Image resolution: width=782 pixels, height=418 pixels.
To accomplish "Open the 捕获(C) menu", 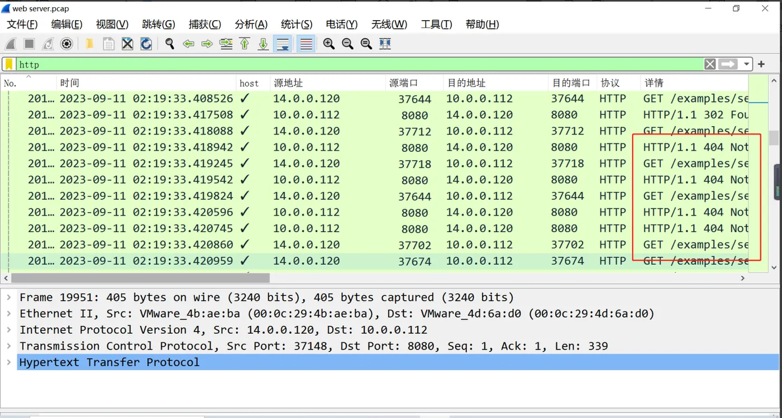I will pos(205,24).
